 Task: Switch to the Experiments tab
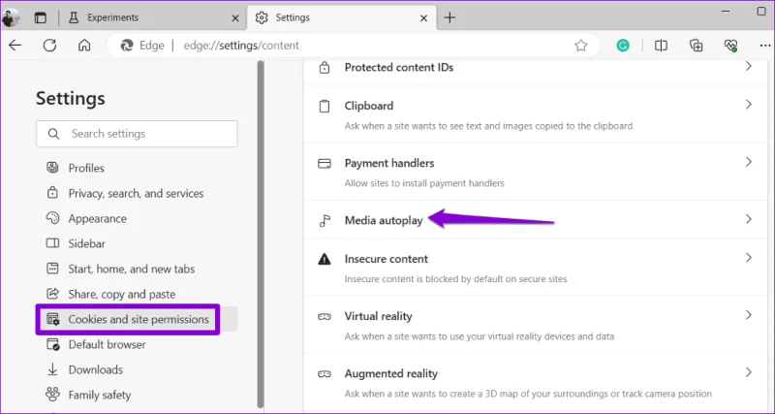155,17
